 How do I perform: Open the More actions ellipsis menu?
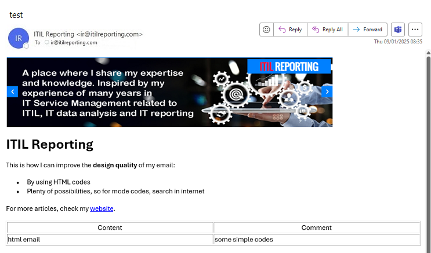pyautogui.click(x=415, y=30)
